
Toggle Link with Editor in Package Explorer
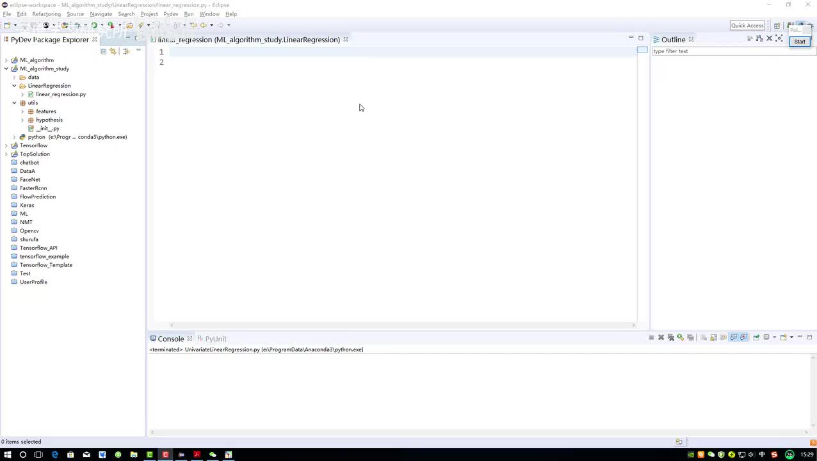pyautogui.click(x=113, y=51)
